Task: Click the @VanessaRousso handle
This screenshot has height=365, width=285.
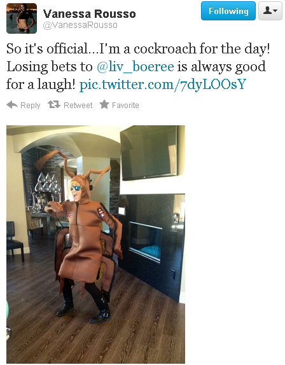Action: [80, 25]
